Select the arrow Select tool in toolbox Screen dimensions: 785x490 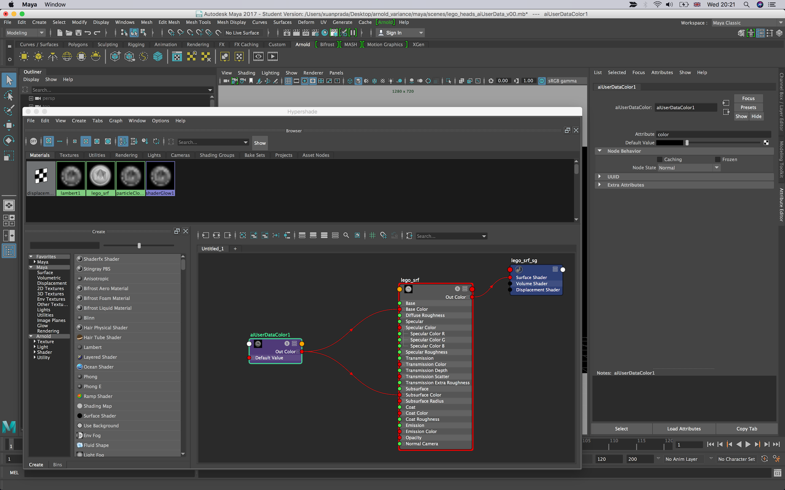point(9,80)
